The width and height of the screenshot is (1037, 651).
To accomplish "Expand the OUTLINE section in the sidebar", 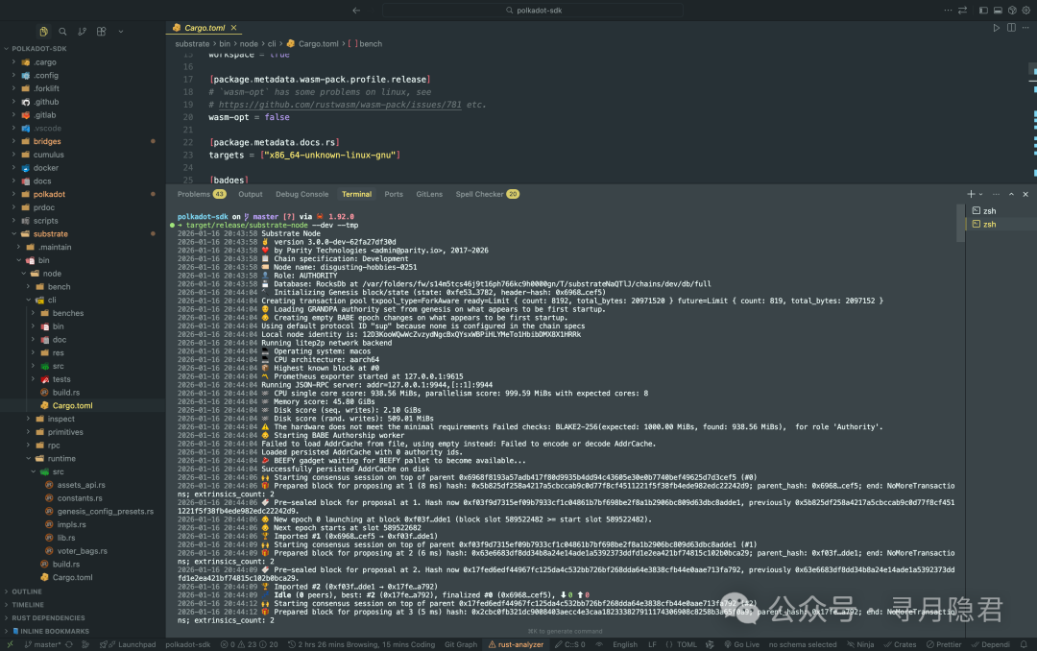I will click(29, 591).
